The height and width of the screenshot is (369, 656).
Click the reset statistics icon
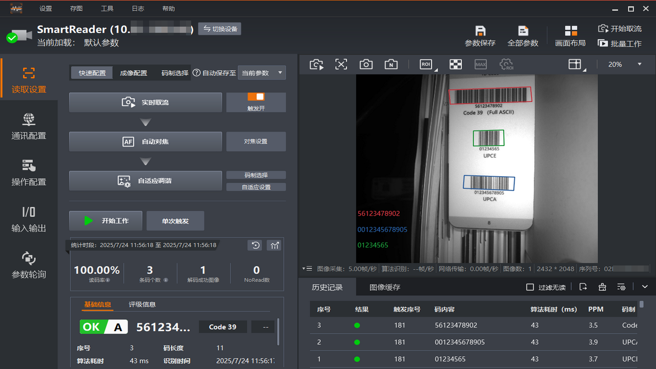click(255, 245)
